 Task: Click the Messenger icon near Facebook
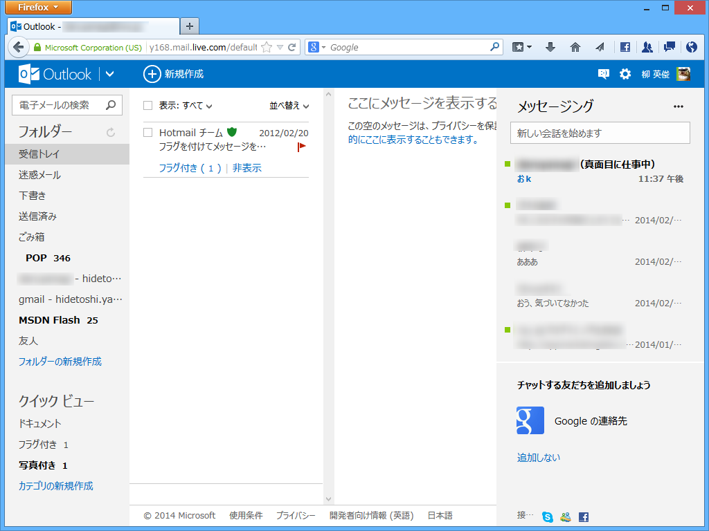(565, 516)
